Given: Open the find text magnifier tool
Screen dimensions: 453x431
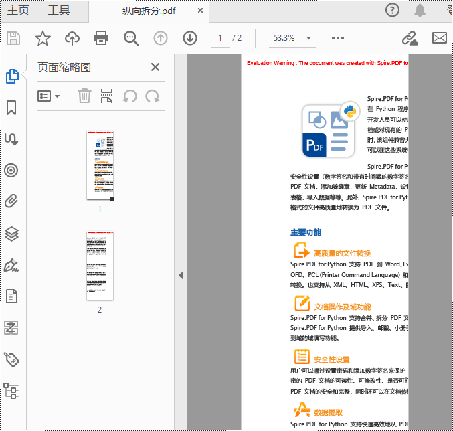Looking at the screenshot, I should 131,38.
